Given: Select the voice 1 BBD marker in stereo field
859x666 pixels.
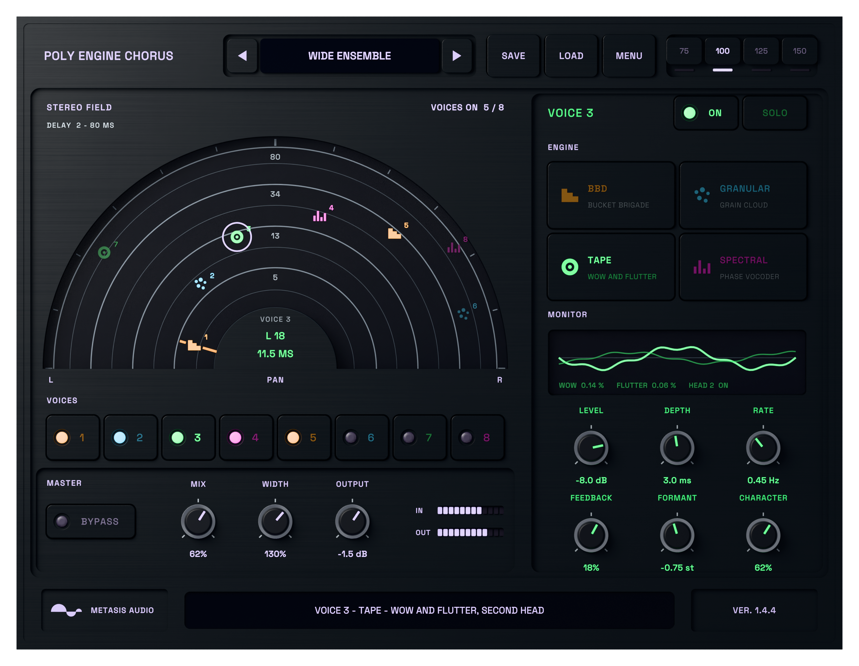Looking at the screenshot, I should coord(194,345).
